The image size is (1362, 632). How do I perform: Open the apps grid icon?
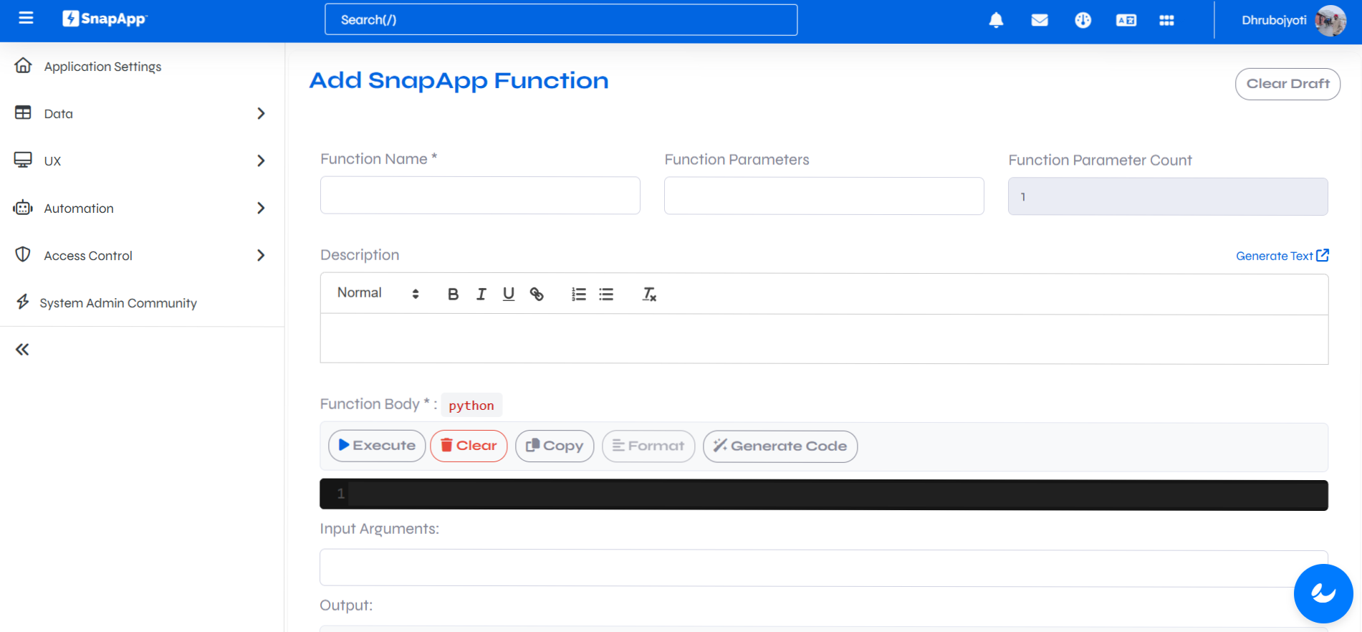tap(1166, 20)
